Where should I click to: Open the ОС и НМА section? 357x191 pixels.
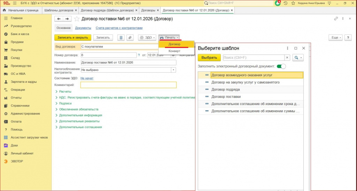(x=18, y=74)
